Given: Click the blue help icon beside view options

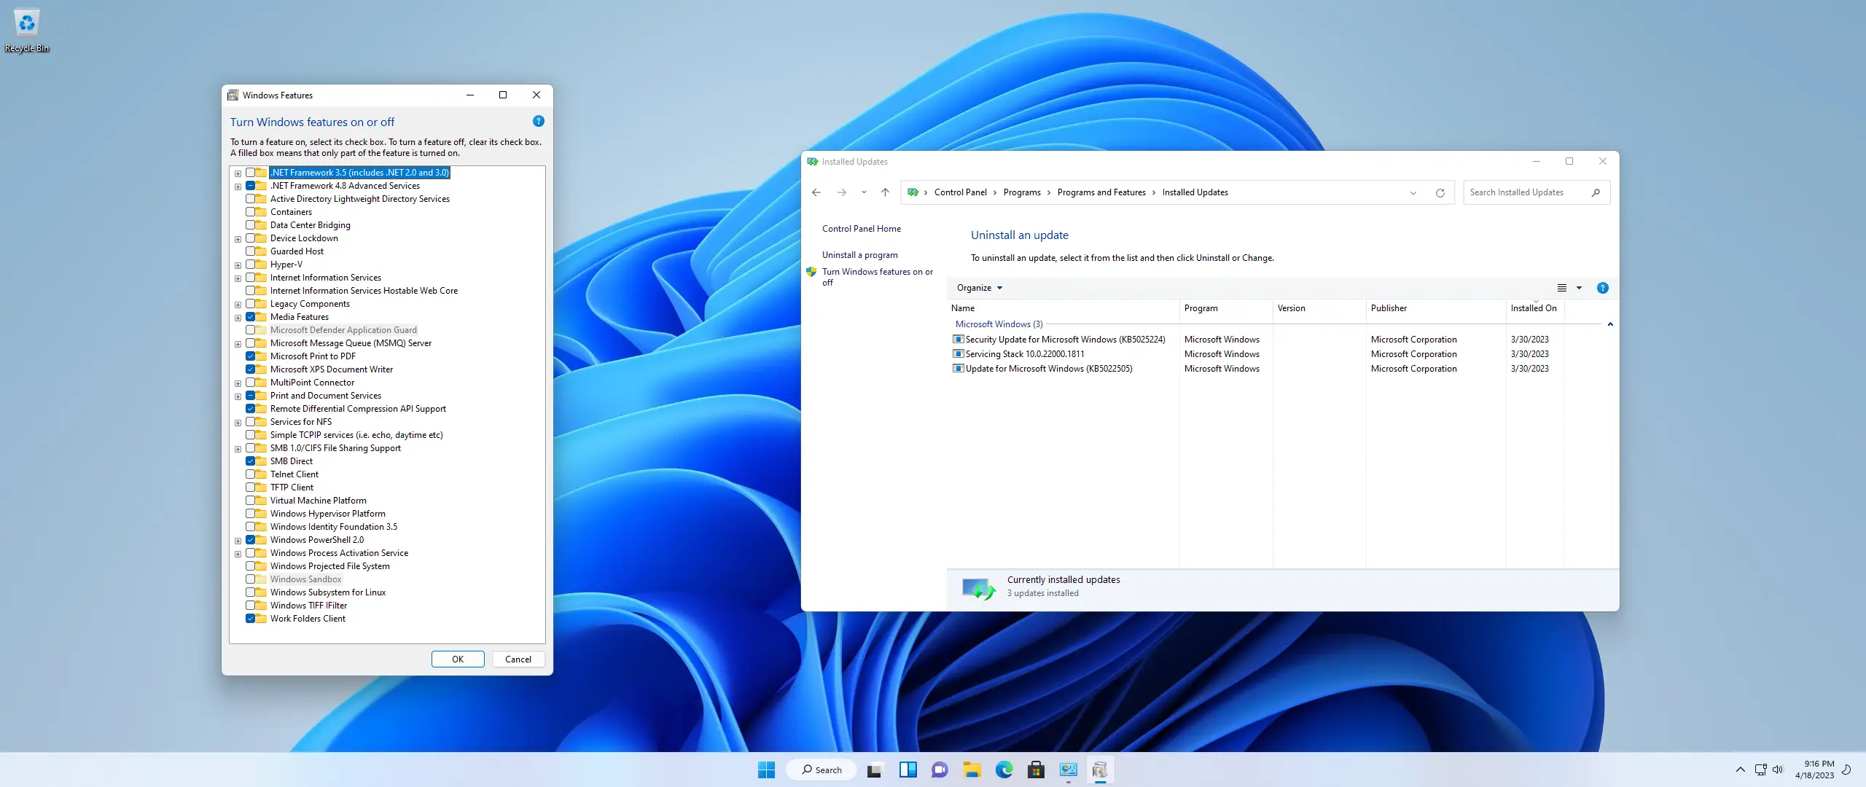Looking at the screenshot, I should 1602,288.
